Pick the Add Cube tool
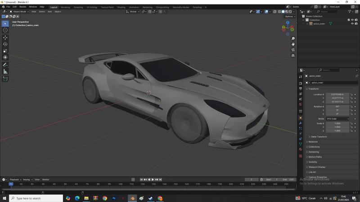360x202 pixels. tap(5, 79)
